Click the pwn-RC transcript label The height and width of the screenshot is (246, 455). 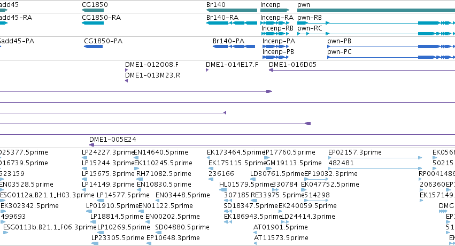310,28
